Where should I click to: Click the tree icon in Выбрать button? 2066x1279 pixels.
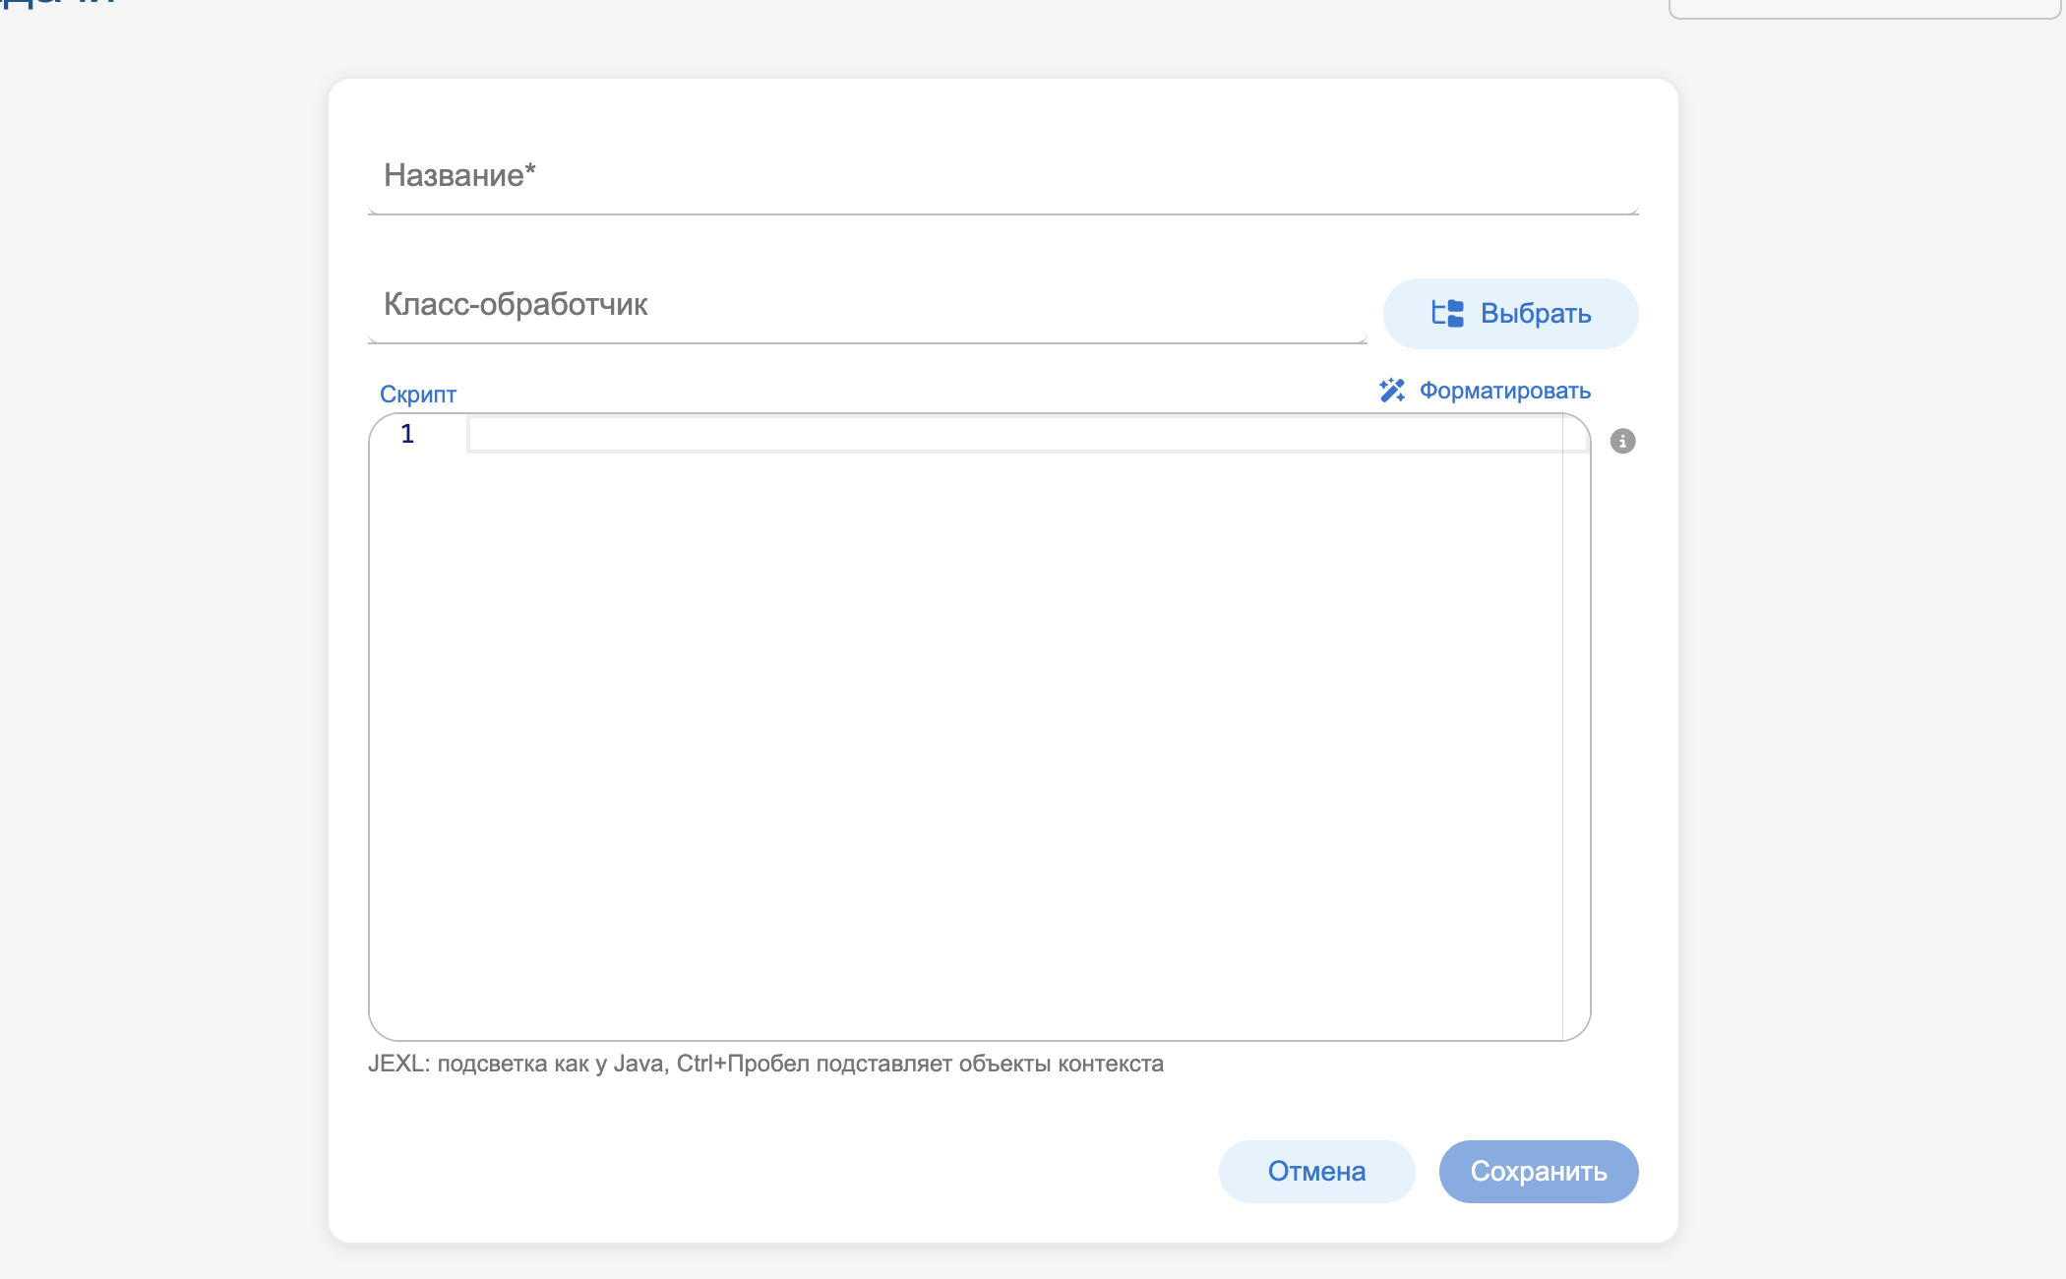point(1447,314)
